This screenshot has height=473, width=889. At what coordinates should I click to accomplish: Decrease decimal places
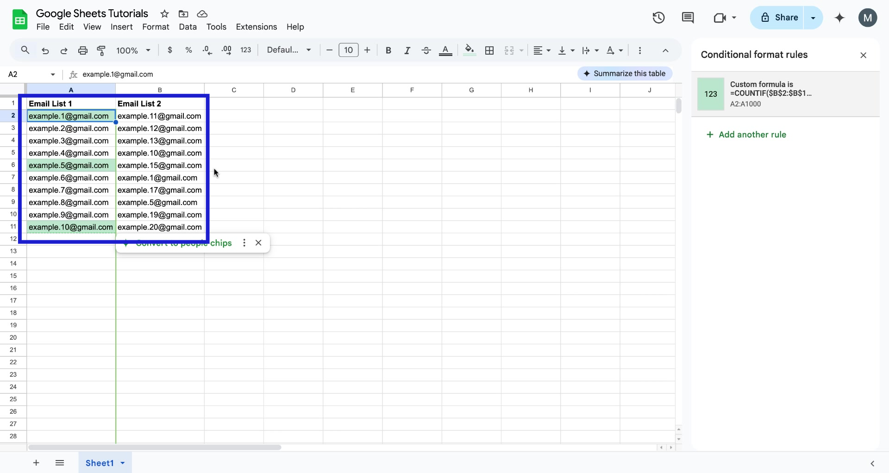tap(207, 50)
